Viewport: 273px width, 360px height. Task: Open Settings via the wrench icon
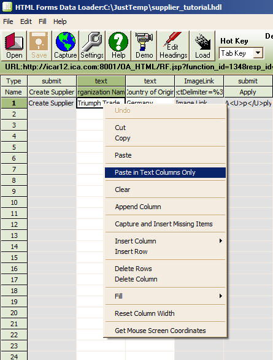(x=92, y=45)
